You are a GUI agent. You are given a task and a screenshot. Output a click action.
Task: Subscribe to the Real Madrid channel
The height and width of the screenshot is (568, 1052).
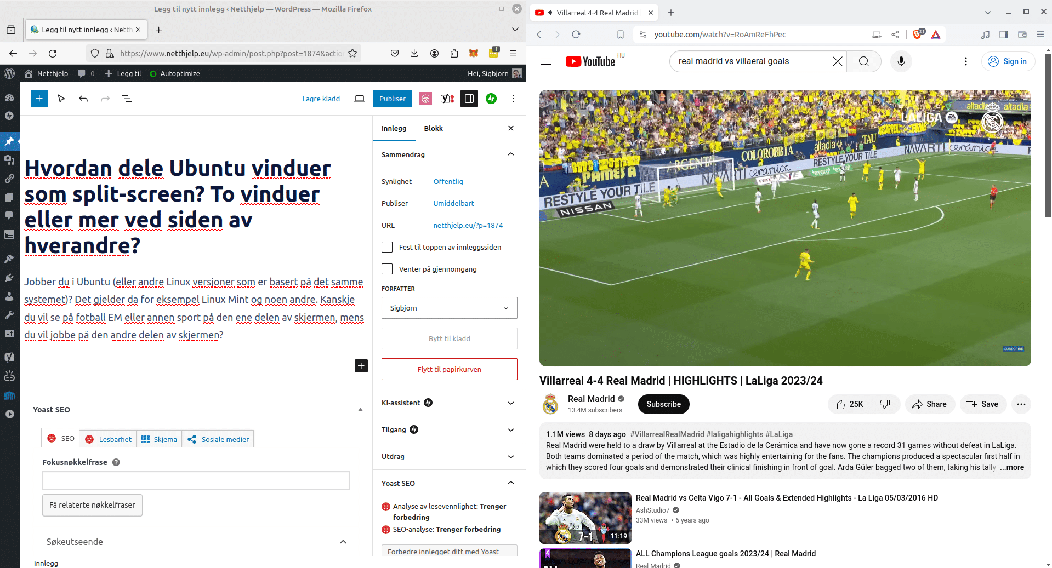[x=663, y=404]
